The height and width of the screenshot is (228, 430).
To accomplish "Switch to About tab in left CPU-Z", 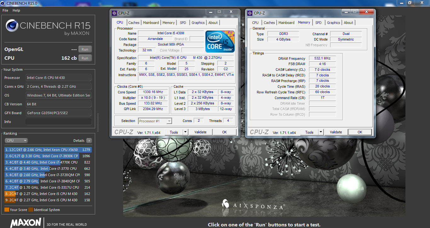I will click(213, 23).
